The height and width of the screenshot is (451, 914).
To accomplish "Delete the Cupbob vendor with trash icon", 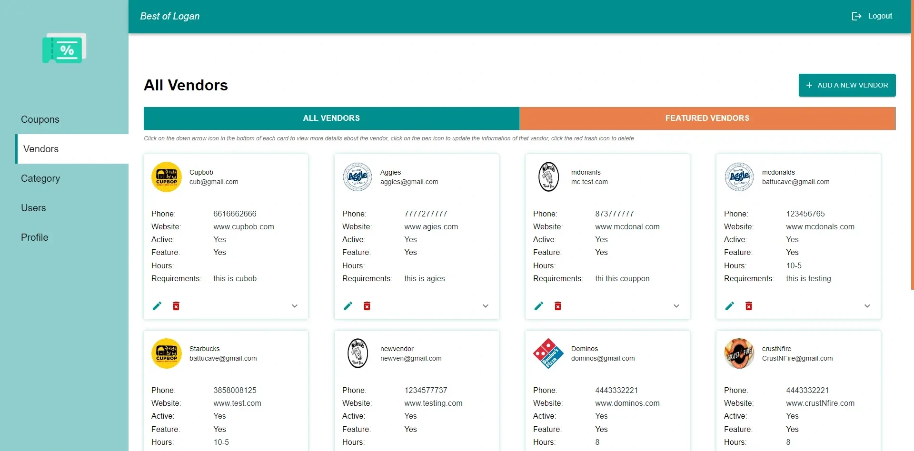I will point(176,306).
